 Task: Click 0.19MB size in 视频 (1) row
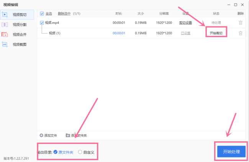(141, 33)
